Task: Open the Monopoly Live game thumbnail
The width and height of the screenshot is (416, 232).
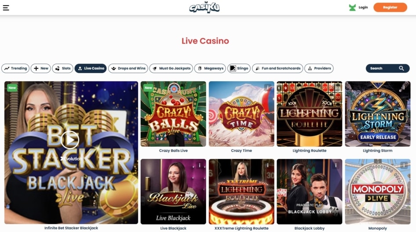Action: tap(378, 192)
